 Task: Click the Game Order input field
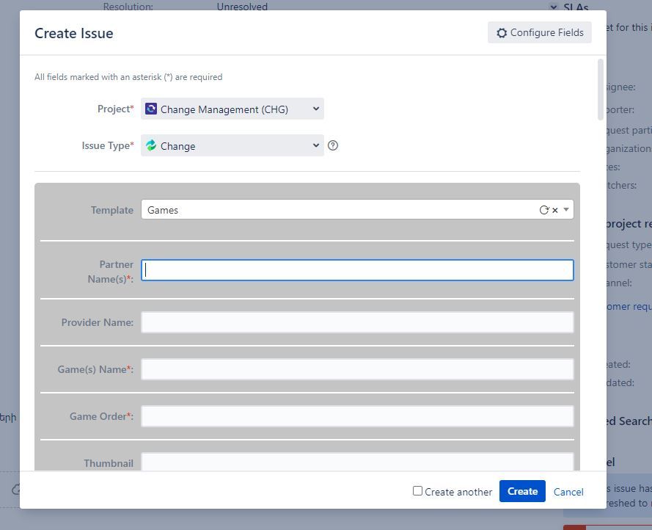[357, 416]
